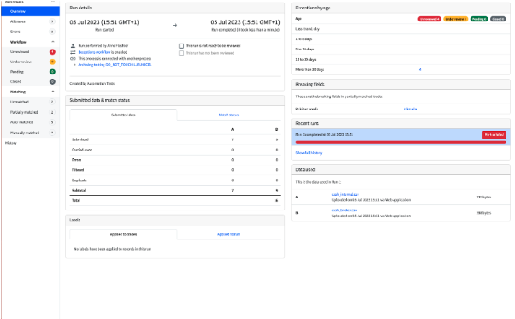Switch to the Submitted data tab
This screenshot has height=319, width=515.
[123, 115]
